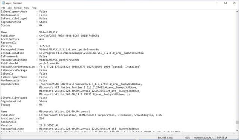Open the Help menu

34,8
